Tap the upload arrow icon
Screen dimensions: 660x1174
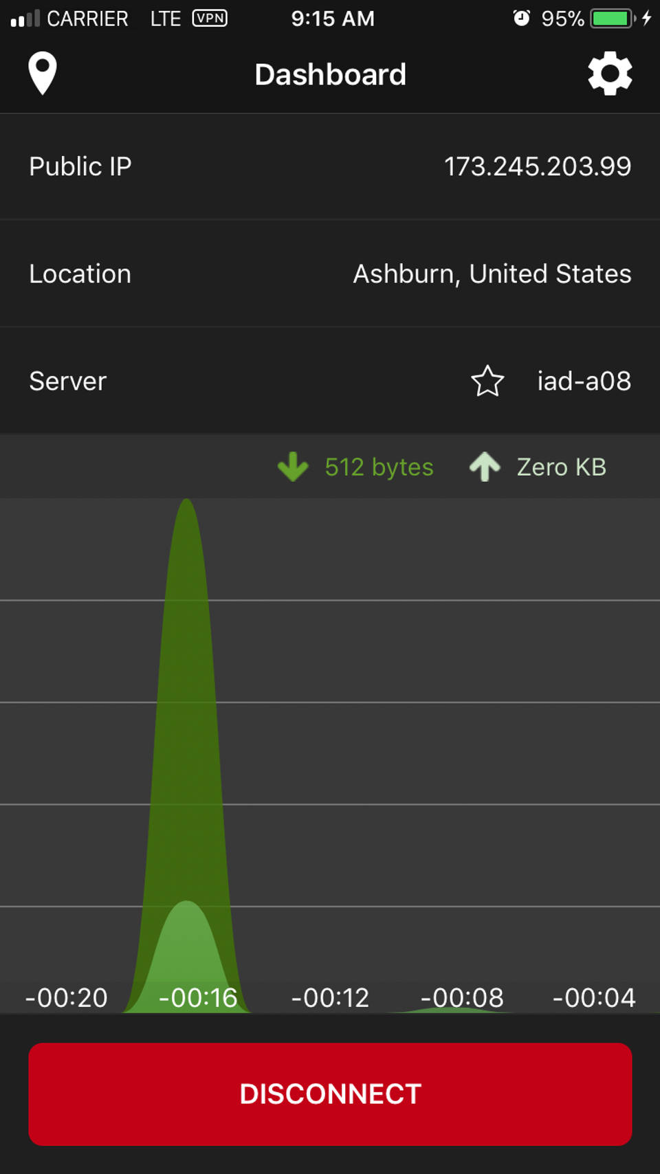tap(485, 467)
